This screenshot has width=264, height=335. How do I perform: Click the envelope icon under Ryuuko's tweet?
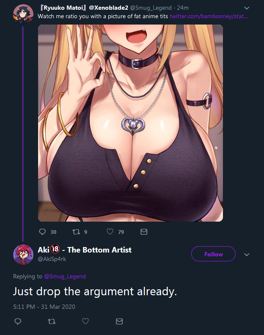[144, 232]
